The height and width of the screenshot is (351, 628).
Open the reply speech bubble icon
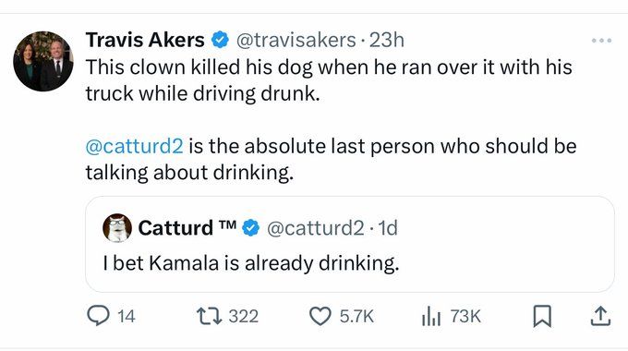point(98,316)
